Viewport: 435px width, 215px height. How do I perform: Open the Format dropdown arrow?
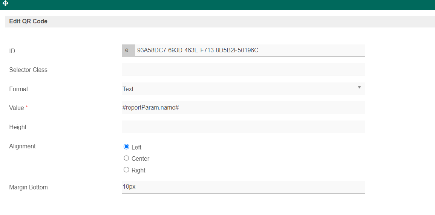pyautogui.click(x=359, y=87)
